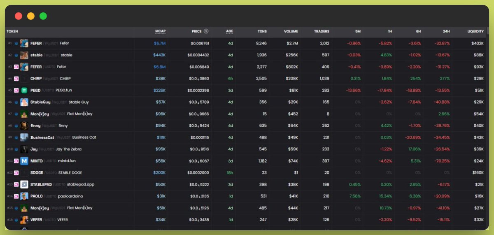Click the $0.0002398 price value
Image resolution: width=494 pixels, height=235 pixels.
(198, 90)
